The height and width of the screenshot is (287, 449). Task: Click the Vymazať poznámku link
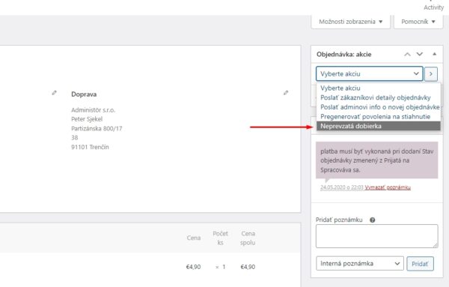pos(388,187)
